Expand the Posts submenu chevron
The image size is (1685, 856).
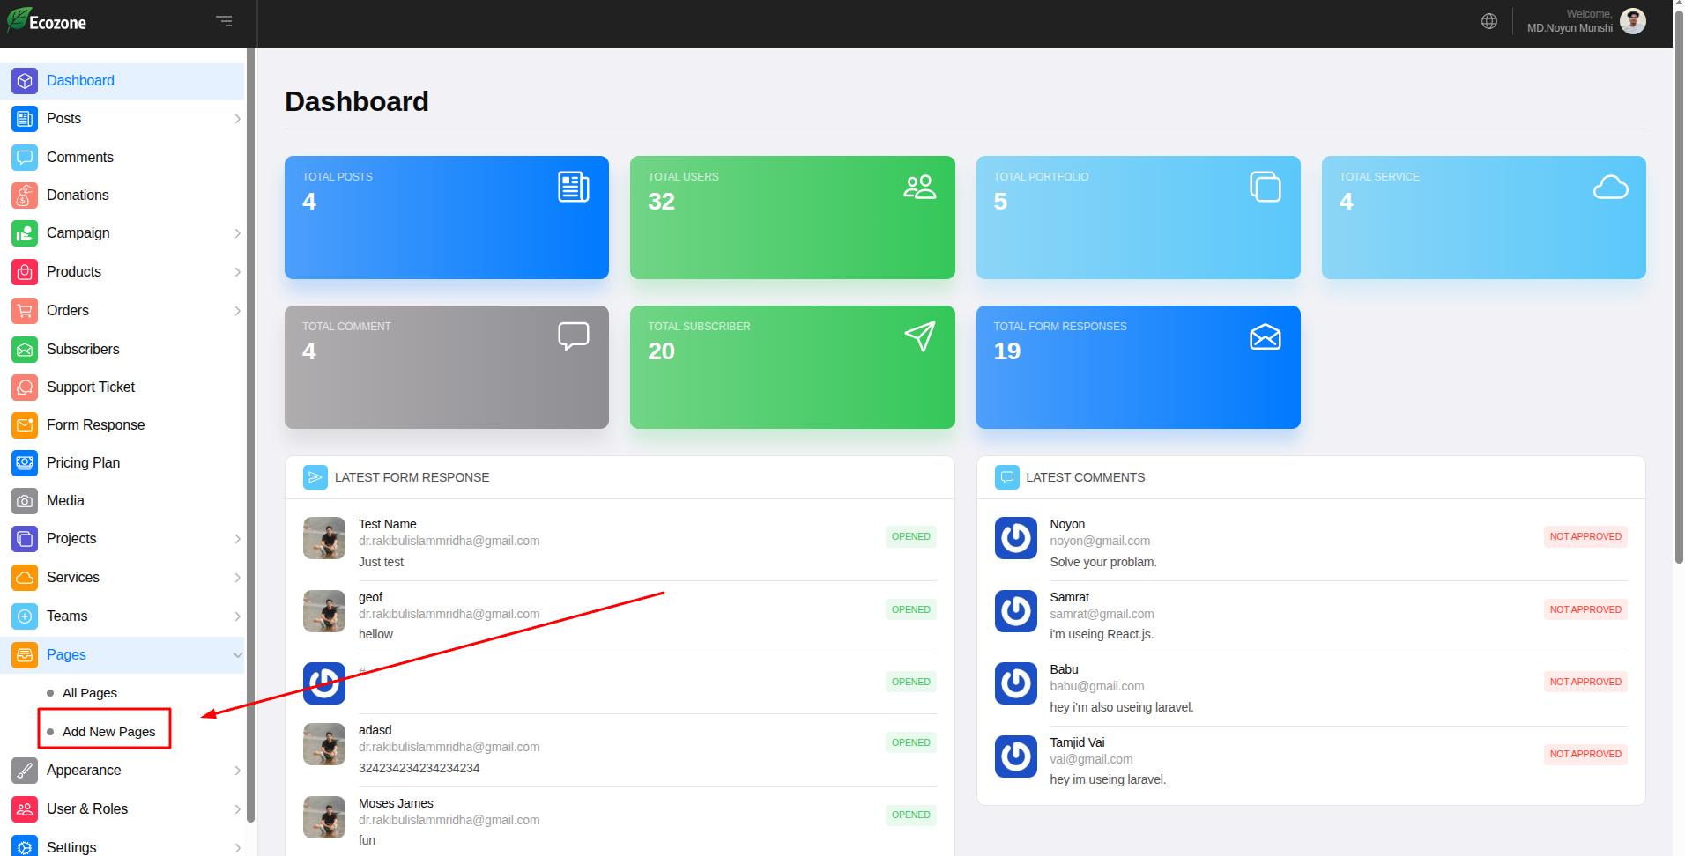click(237, 119)
